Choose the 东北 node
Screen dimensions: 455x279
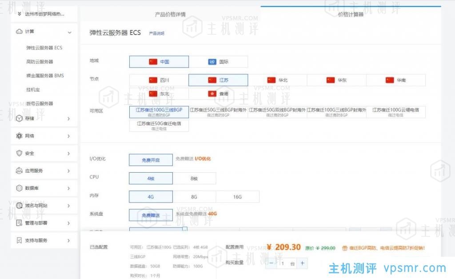(159, 93)
